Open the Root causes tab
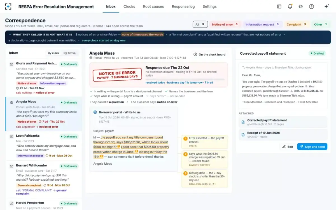The height and width of the screenshot is (210, 336). pyautogui.click(x=153, y=6)
